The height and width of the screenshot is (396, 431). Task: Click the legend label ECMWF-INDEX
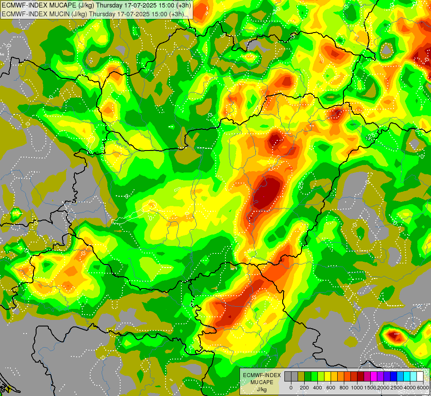tap(262, 375)
